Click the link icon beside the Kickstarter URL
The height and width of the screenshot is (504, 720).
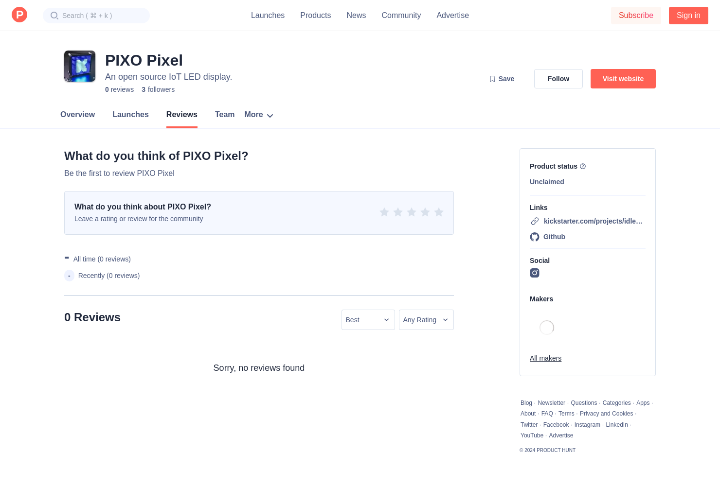[x=535, y=221]
